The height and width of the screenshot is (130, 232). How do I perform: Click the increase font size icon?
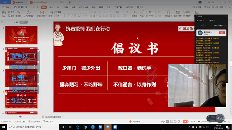point(91,12)
